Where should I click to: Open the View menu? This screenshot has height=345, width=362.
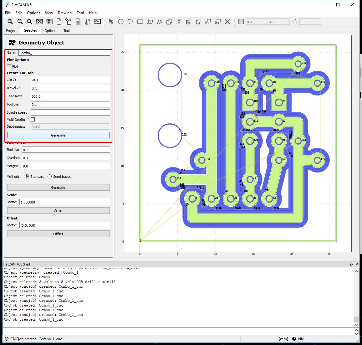pyautogui.click(x=49, y=13)
